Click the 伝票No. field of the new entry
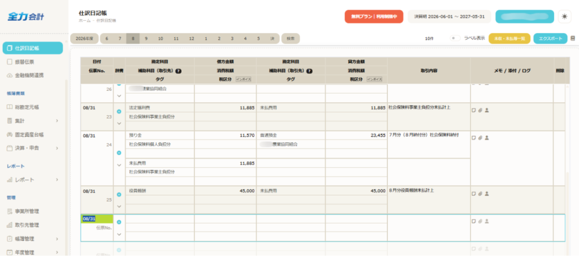 point(97,228)
